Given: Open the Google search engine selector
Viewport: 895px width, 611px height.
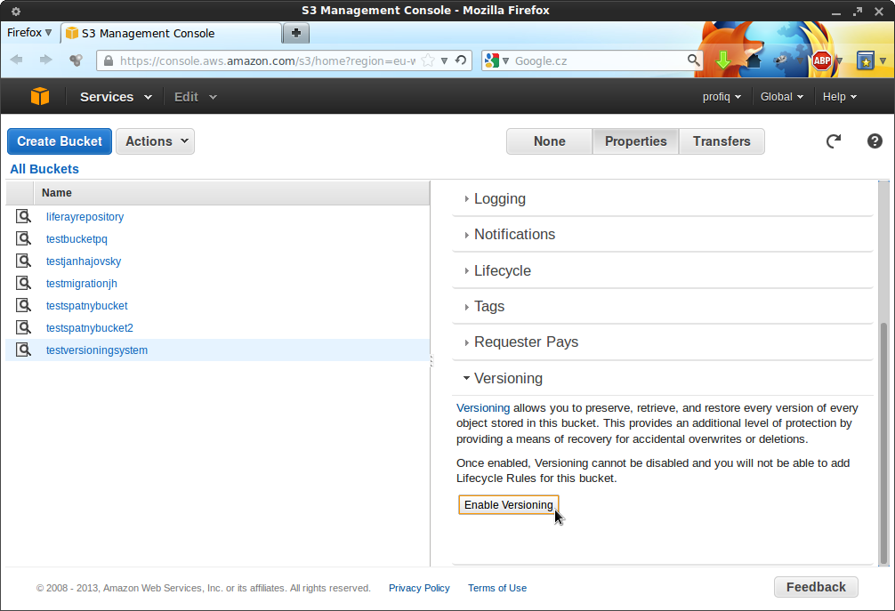Looking at the screenshot, I should pos(496,60).
